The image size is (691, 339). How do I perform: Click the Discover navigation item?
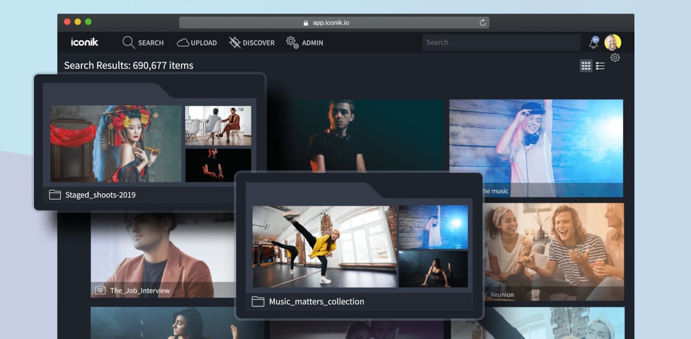[252, 43]
